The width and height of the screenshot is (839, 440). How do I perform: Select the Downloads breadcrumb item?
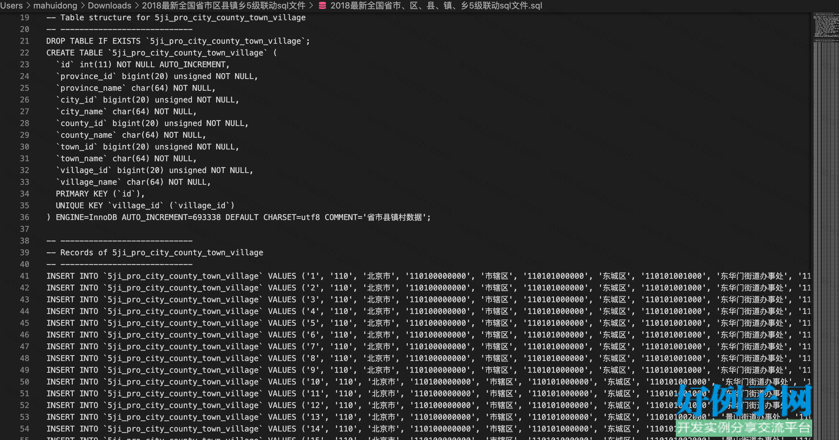click(x=109, y=6)
